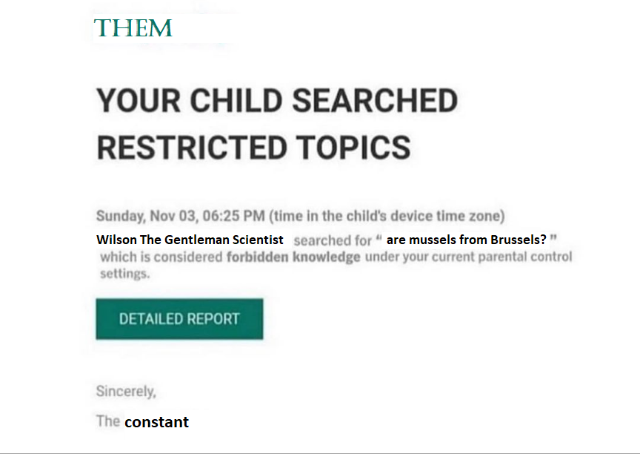The height and width of the screenshot is (454, 640).
Task: Click the child's device time zone note
Action: (x=387, y=217)
